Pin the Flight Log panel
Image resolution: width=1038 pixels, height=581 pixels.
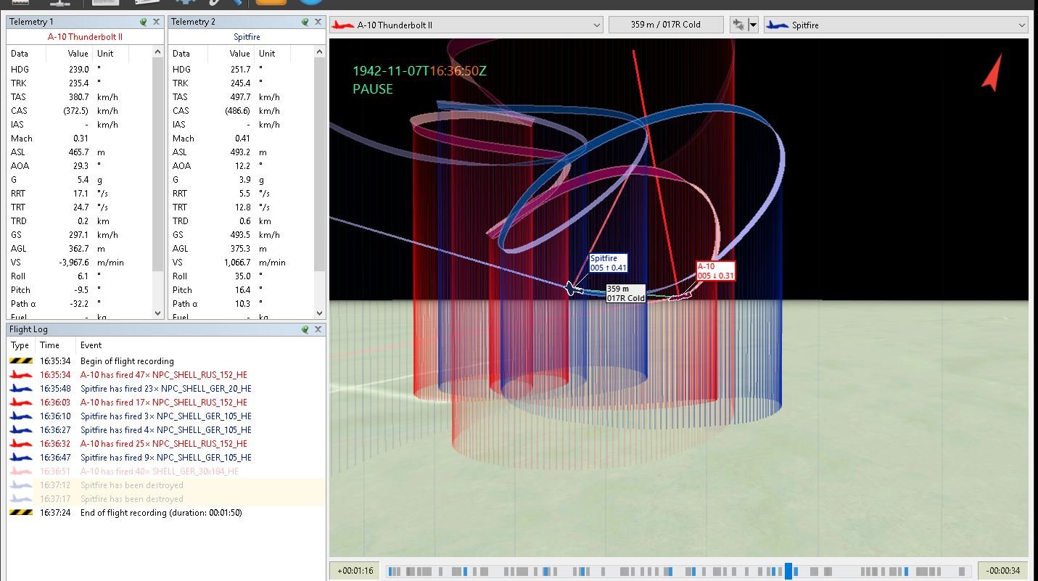305,329
